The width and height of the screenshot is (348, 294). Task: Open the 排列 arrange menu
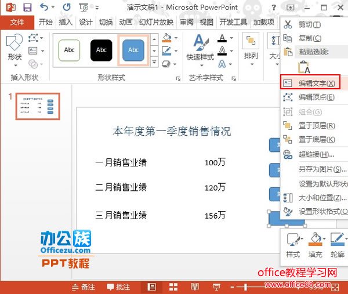[x=251, y=50]
